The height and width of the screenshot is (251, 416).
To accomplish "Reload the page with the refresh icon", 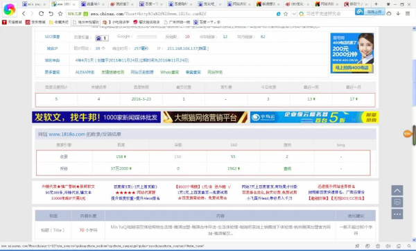I will [x=41, y=14].
